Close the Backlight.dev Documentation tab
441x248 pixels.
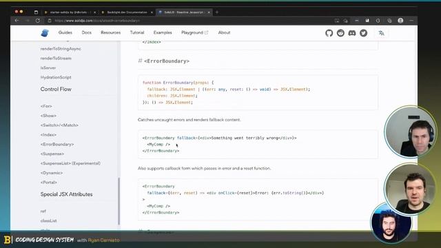[152, 12]
